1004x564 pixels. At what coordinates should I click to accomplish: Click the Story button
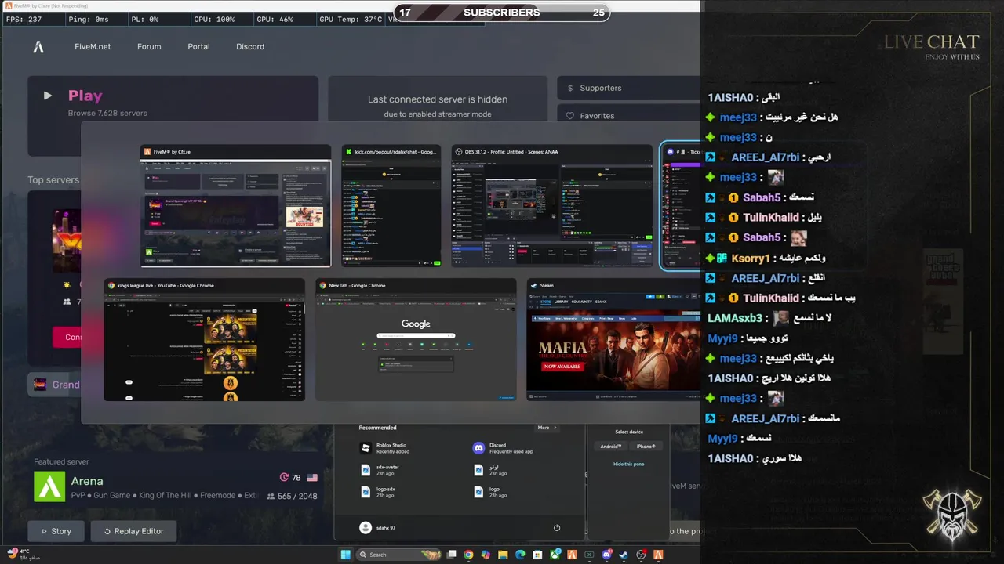click(56, 531)
